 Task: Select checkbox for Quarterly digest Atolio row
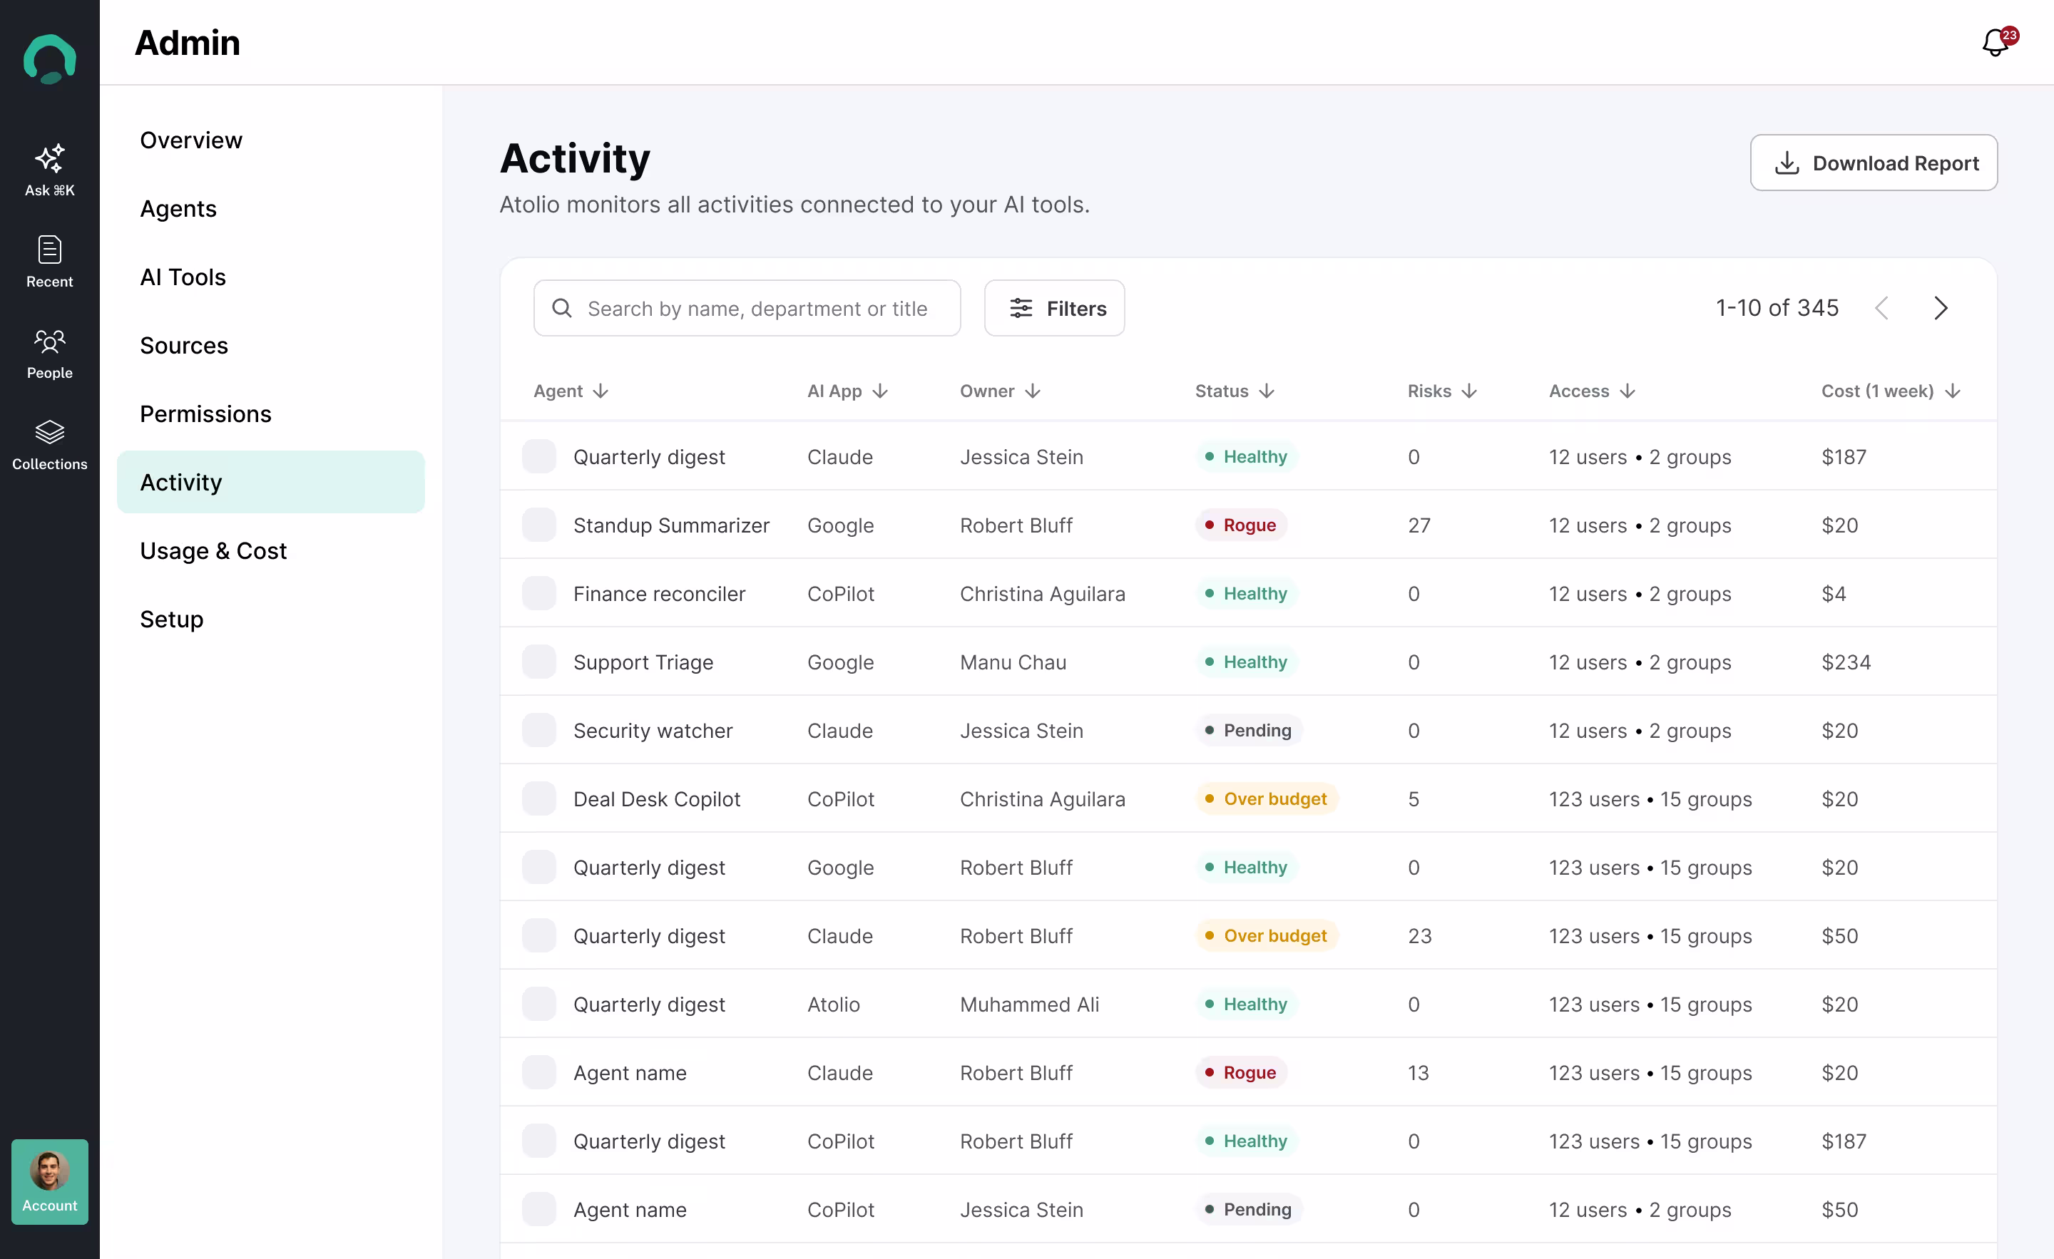[x=539, y=1004]
